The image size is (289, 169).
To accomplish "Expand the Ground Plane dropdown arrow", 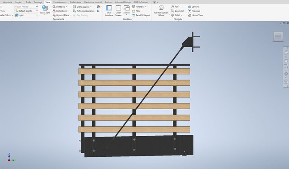I will [x=71, y=15].
